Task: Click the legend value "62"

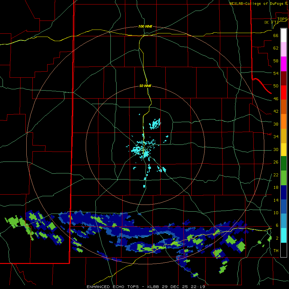Action: point(276,48)
